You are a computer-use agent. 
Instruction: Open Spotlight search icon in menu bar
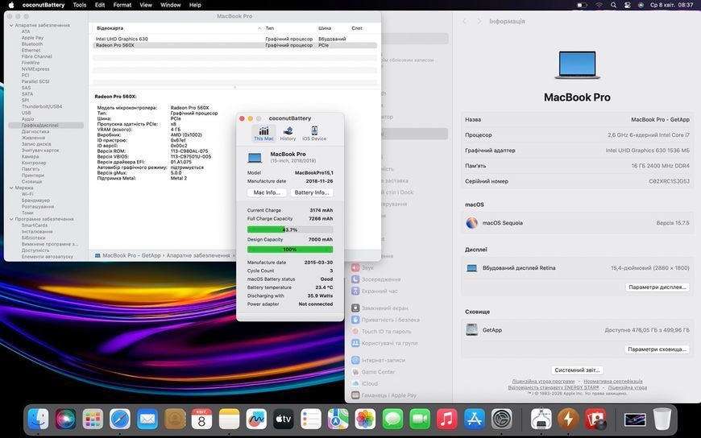pyautogui.click(x=613, y=5)
